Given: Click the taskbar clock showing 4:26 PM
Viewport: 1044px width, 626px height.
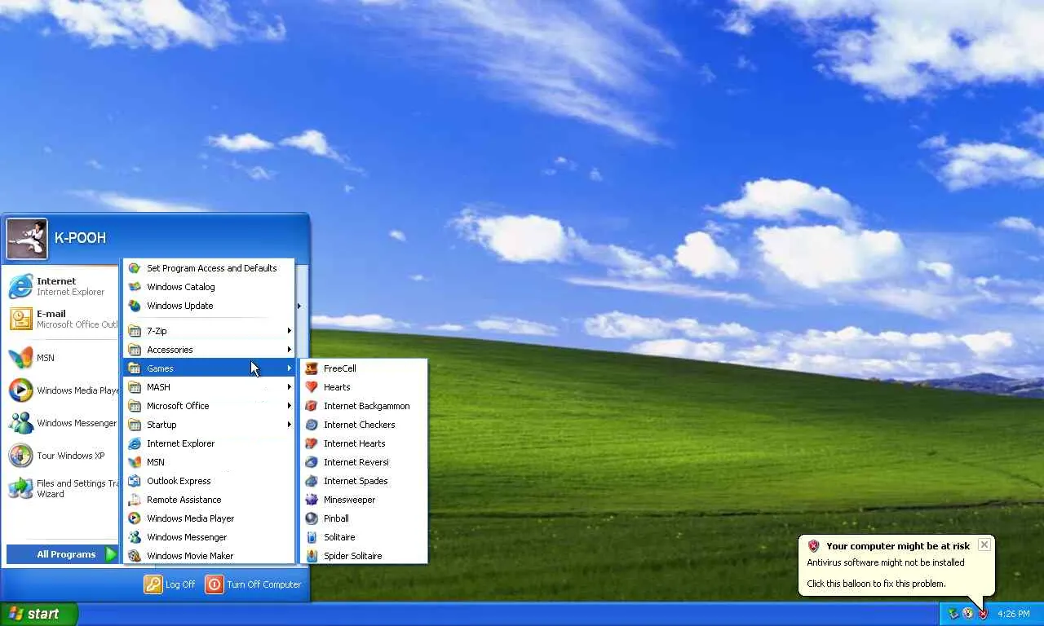Looking at the screenshot, I should click(x=1013, y=614).
